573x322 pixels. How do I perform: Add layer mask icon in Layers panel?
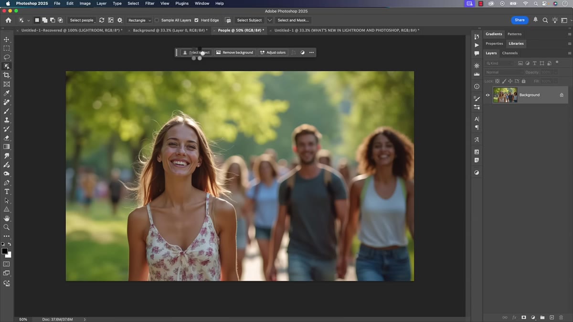coord(524,317)
